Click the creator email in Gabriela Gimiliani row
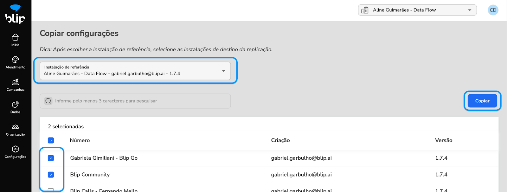Screen dimensions: 507x193 [x=301, y=158]
